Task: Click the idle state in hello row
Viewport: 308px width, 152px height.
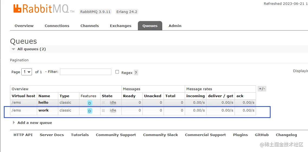Action: click(113, 102)
